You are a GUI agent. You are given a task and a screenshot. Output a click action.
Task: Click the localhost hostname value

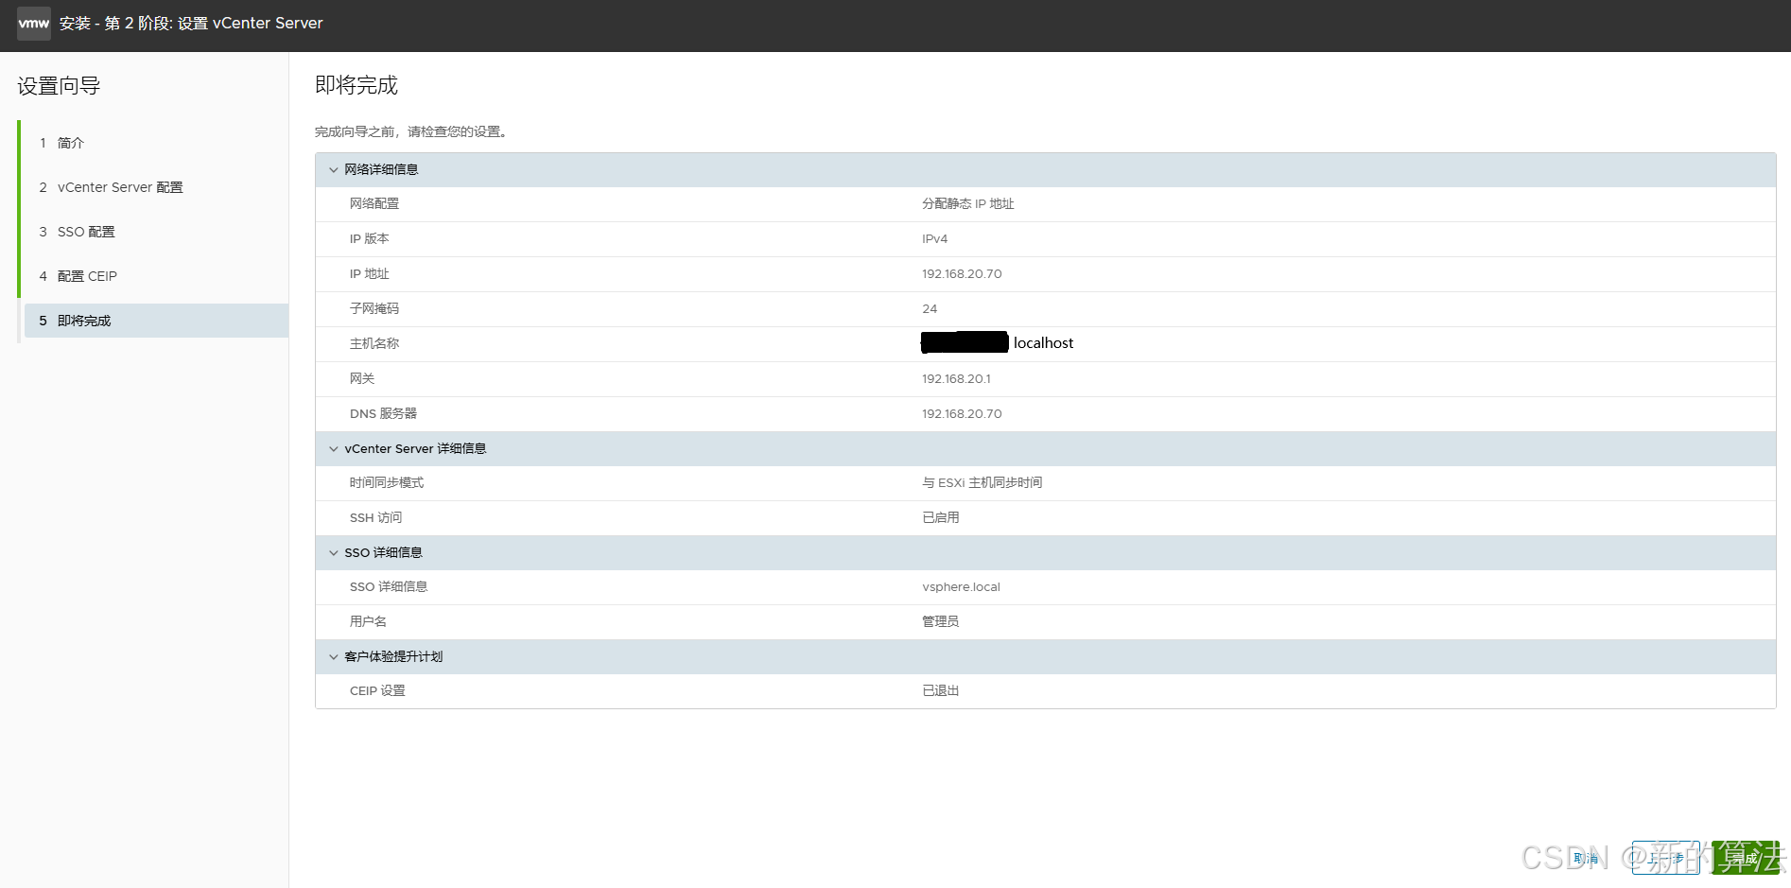pos(1043,343)
